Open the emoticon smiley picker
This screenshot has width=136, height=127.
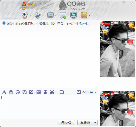click(11, 92)
